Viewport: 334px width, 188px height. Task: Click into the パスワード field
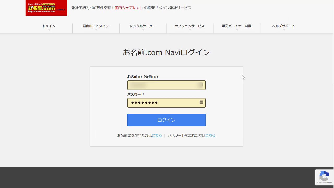(163, 103)
